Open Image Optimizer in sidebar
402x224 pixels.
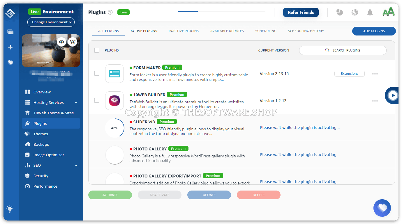tap(51, 155)
